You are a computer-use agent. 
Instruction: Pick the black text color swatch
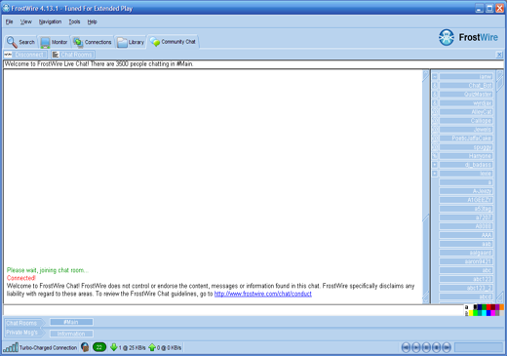pyautogui.click(x=475, y=307)
